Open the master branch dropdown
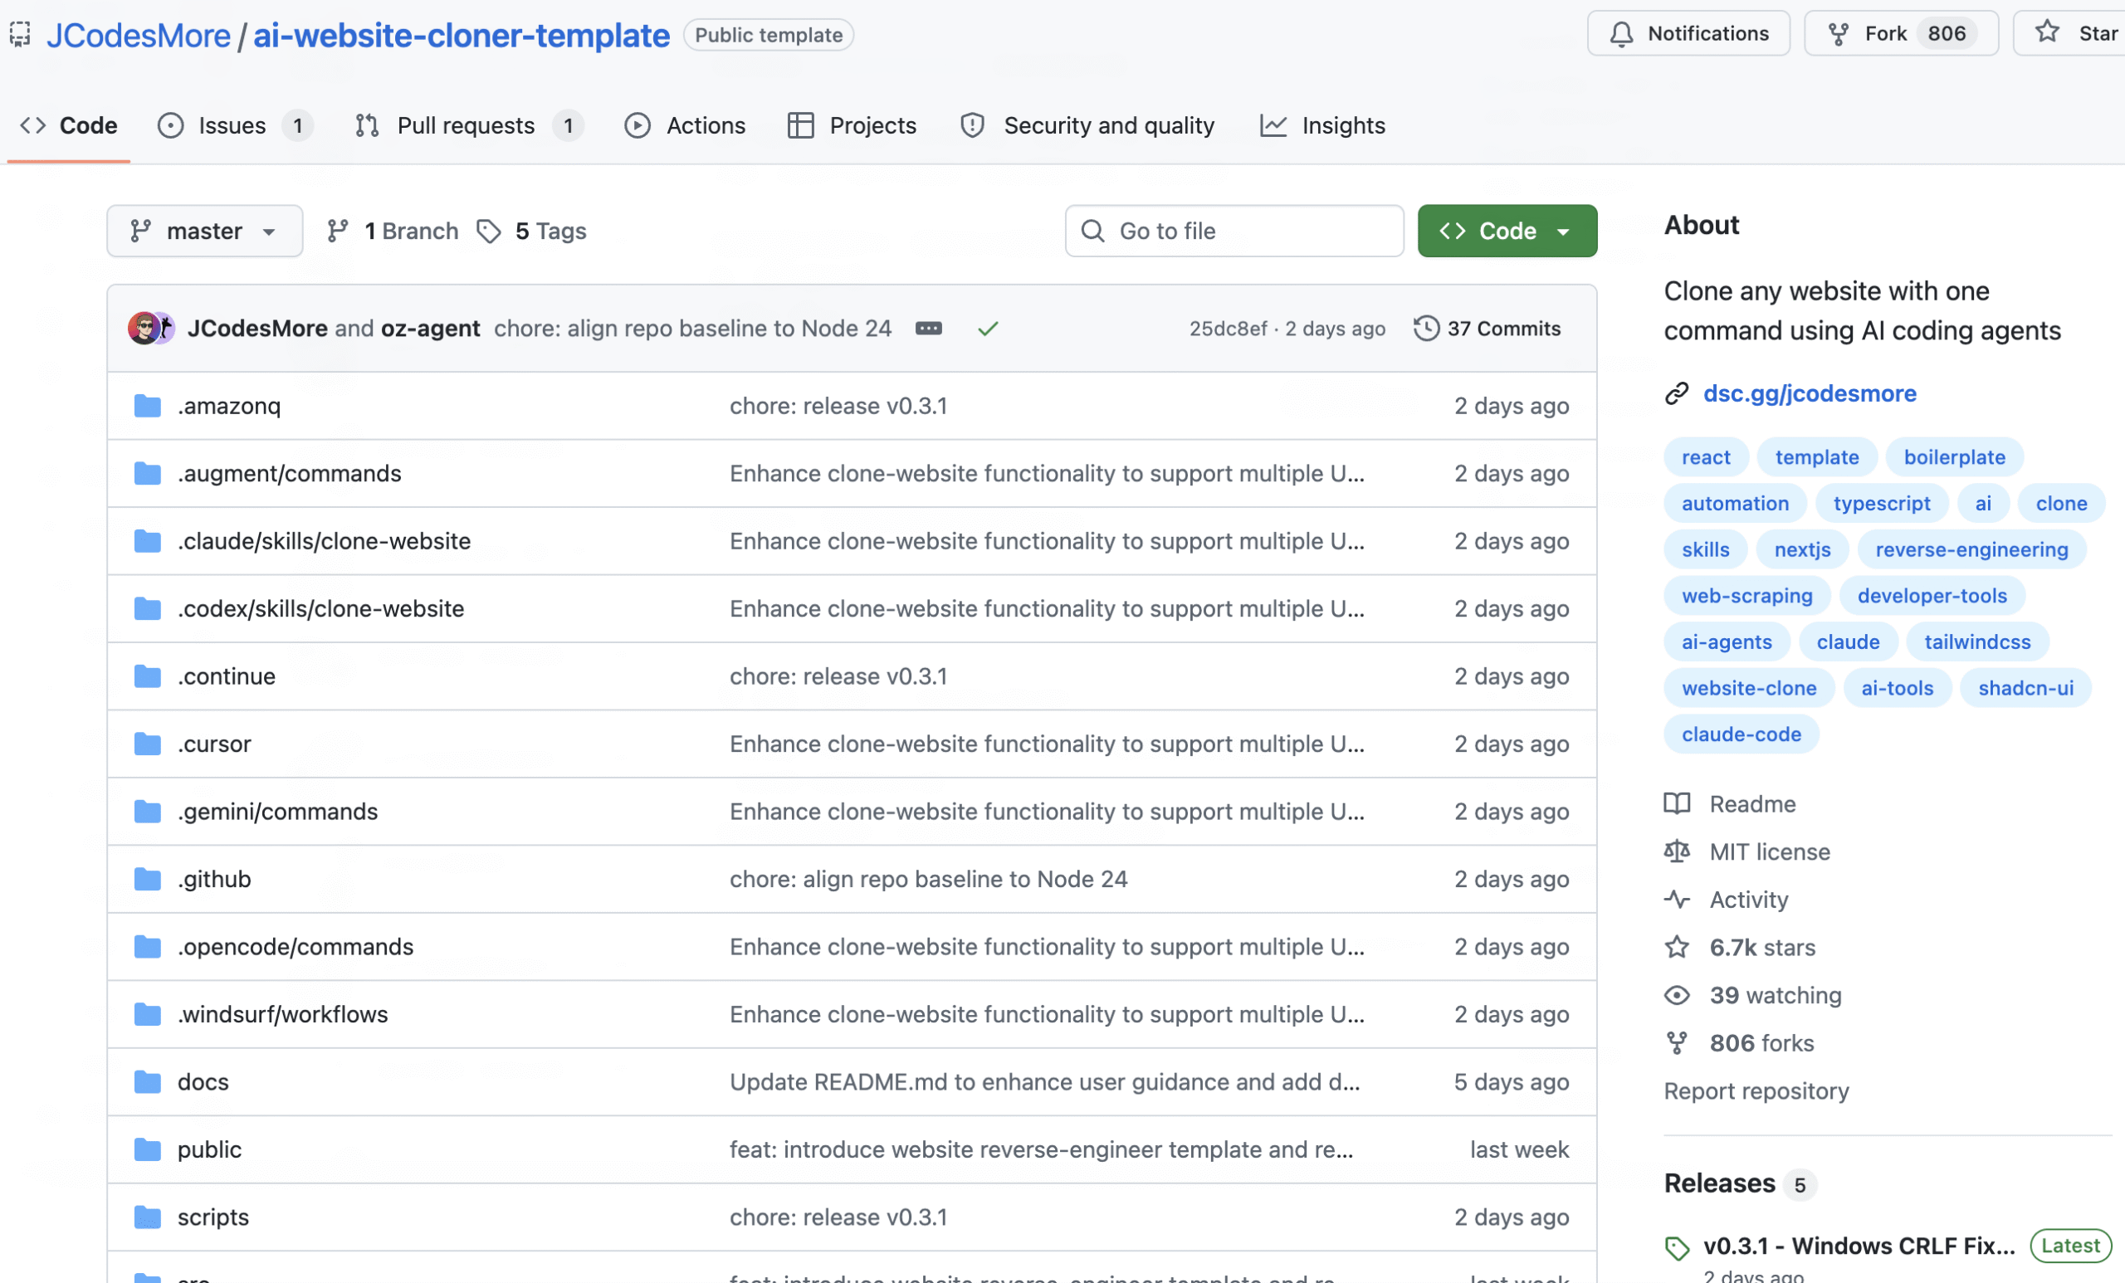The height and width of the screenshot is (1283, 2125). tap(204, 231)
